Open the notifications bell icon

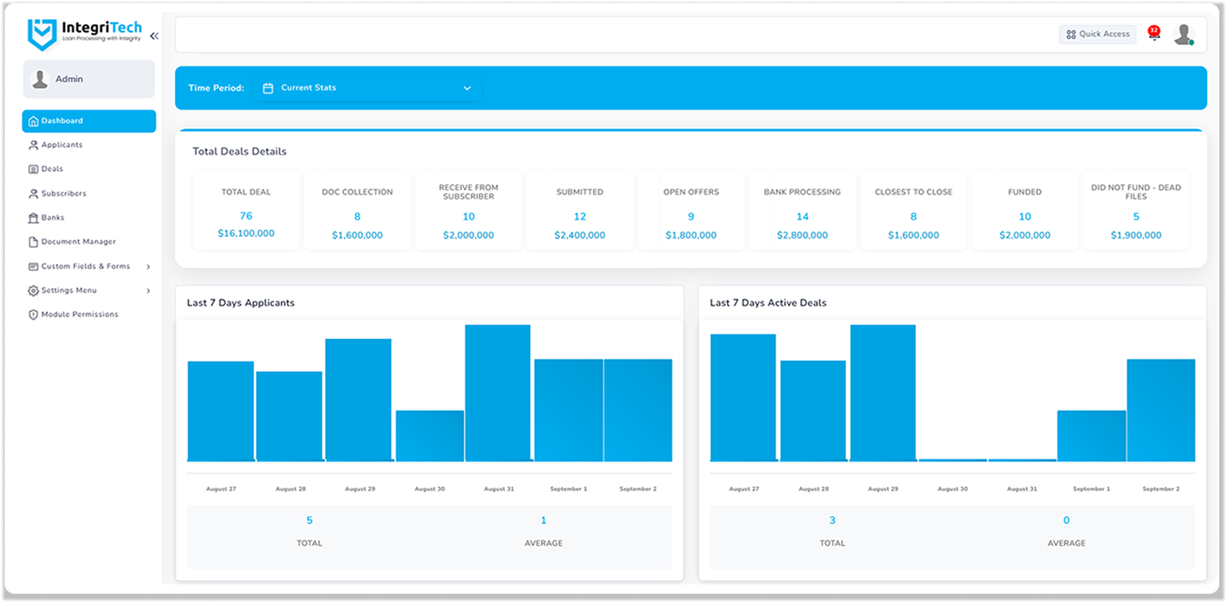1154,35
